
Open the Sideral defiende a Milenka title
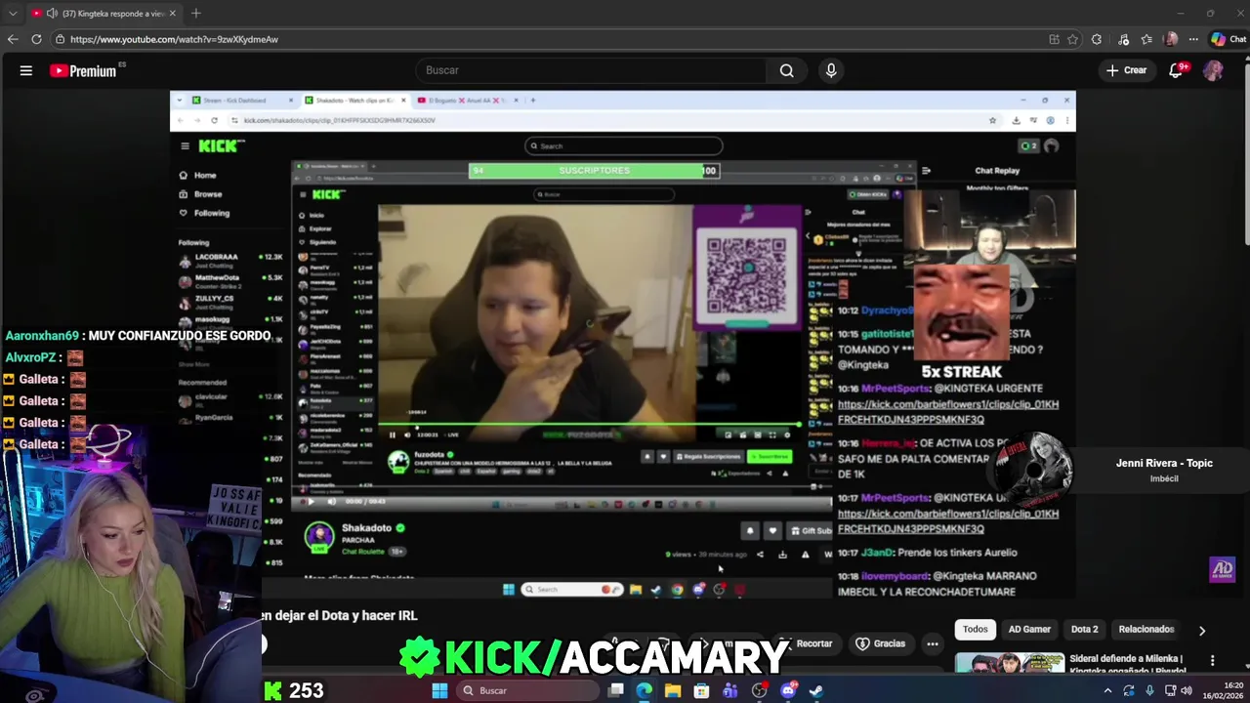[x=1126, y=664]
